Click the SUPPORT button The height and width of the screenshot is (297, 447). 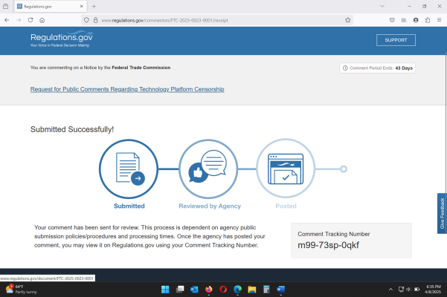click(396, 40)
